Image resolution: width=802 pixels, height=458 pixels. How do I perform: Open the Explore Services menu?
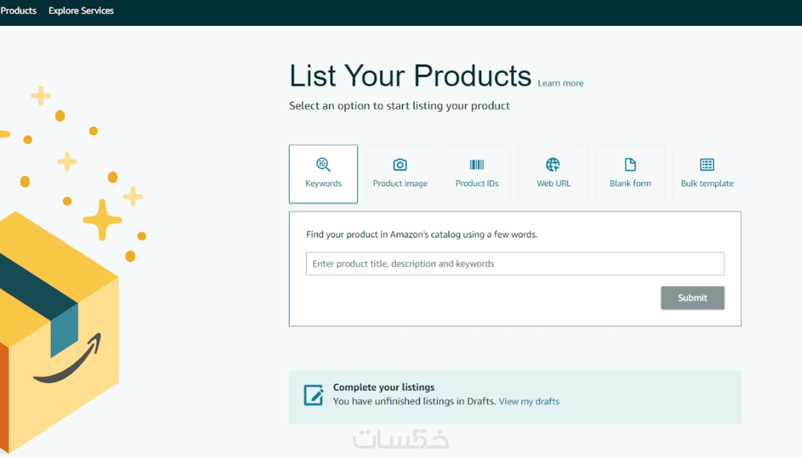81,11
